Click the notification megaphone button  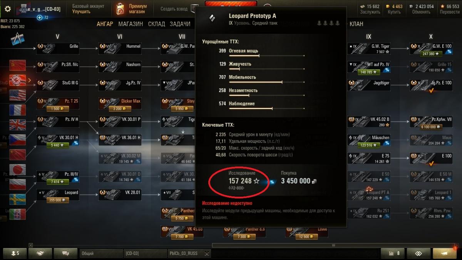tap(445, 253)
